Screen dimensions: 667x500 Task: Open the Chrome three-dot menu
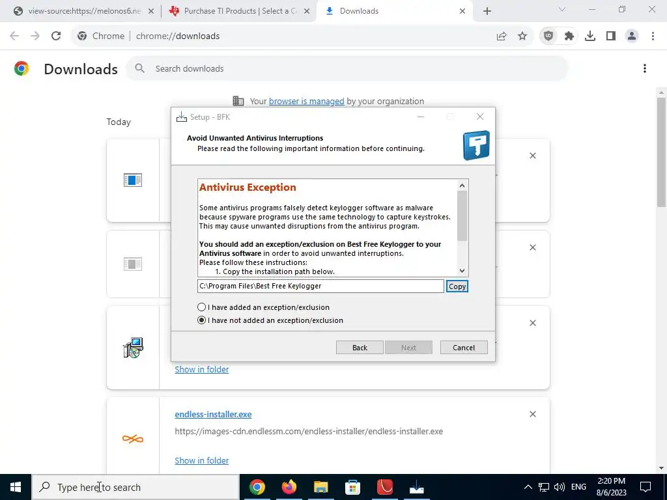coord(653,36)
